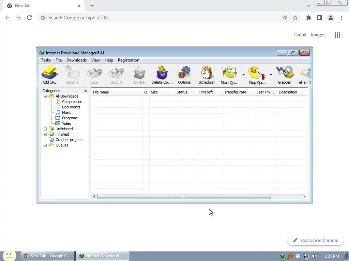Click the horizontal scrollbar thumb in the list
Screen dimensions: 349x261
pos(184,197)
